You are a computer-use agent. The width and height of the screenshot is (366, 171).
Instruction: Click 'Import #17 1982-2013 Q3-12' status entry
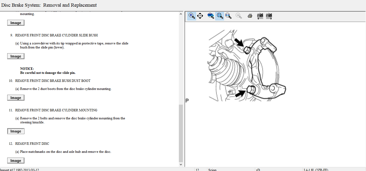coord(20,170)
